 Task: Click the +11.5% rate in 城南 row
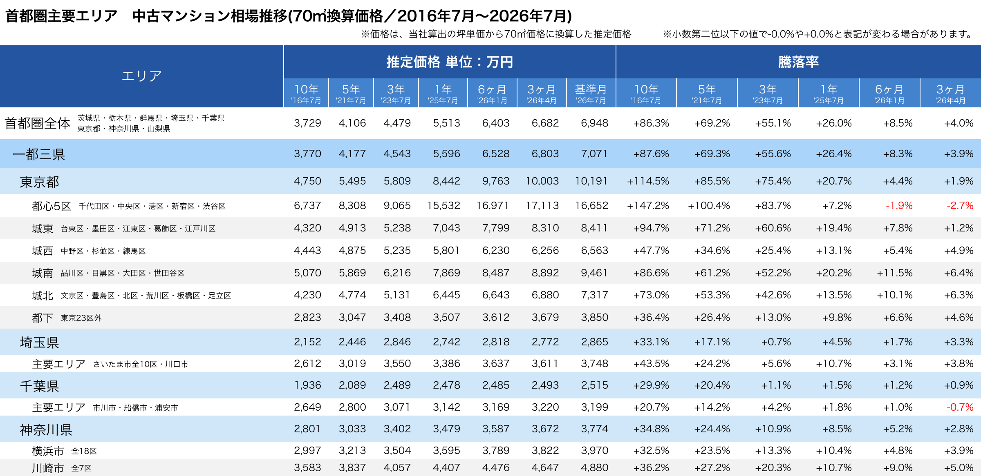pos(895,273)
